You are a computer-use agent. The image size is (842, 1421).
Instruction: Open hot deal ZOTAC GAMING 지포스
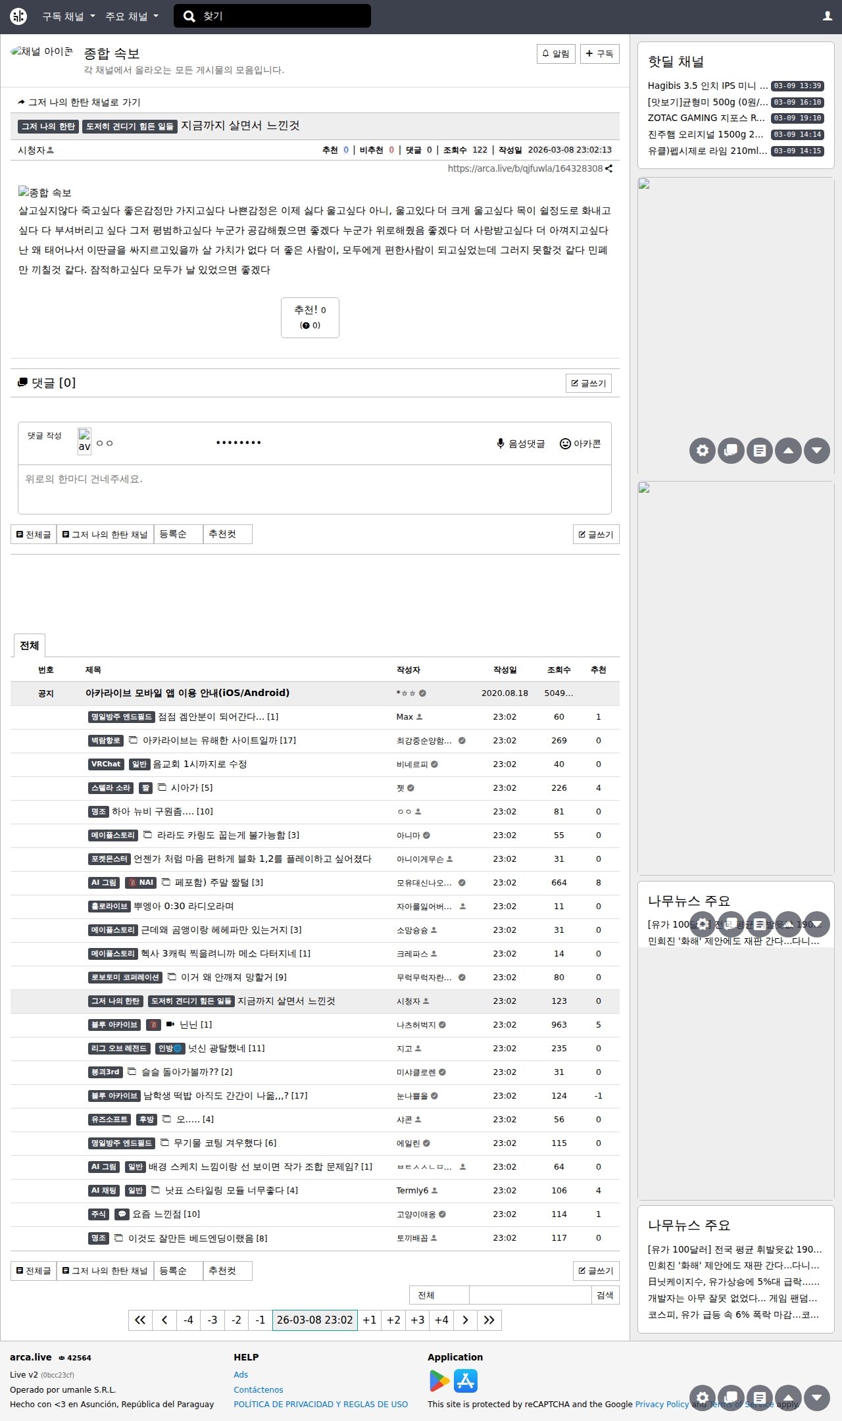[x=706, y=118]
